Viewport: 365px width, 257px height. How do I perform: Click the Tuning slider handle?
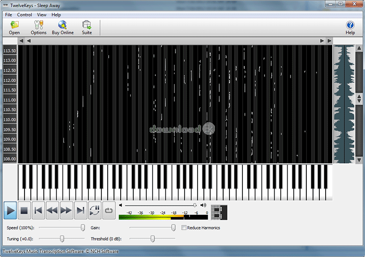point(62,238)
